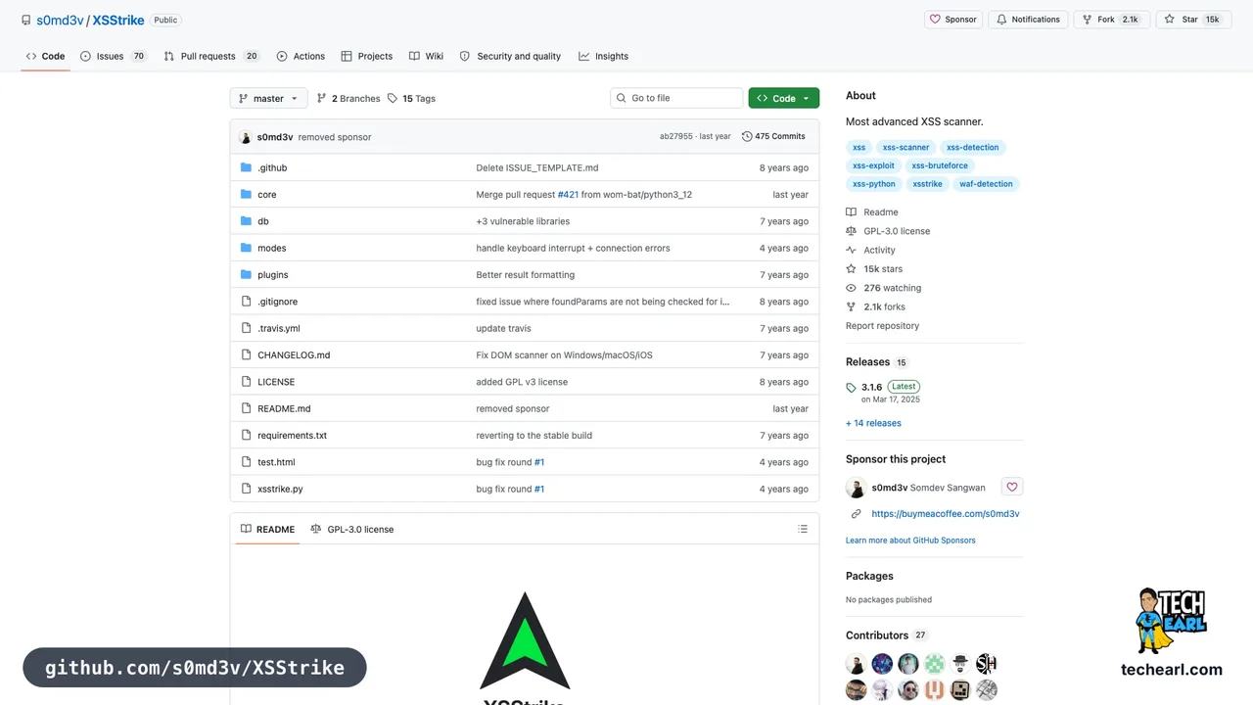The image size is (1253, 705).
Task: Click the s0md3v sponsor avatar
Action: (856, 488)
